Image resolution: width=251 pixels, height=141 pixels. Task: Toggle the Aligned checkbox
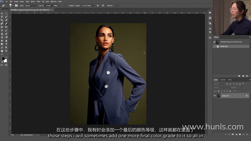pyautogui.click(x=68, y=5)
